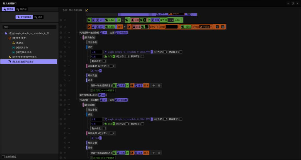Click the 搜索 search field
The height and width of the screenshot is (160, 301).
click(29, 27)
